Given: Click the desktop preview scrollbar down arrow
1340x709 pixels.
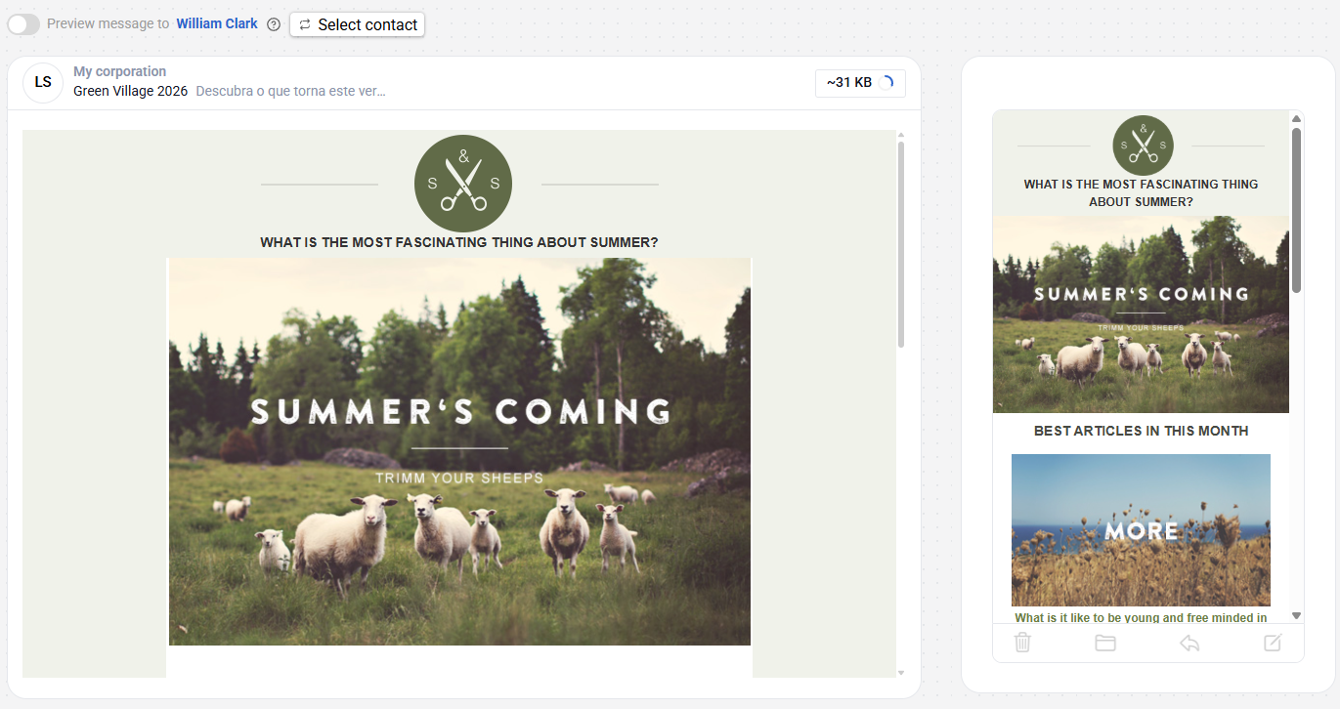Looking at the screenshot, I should 901,672.
